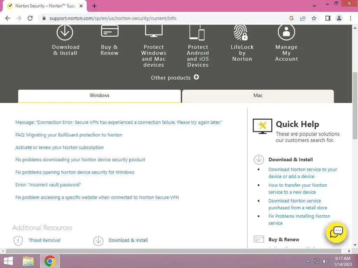Toggle the Chrome side panel

pyautogui.click(x=328, y=18)
